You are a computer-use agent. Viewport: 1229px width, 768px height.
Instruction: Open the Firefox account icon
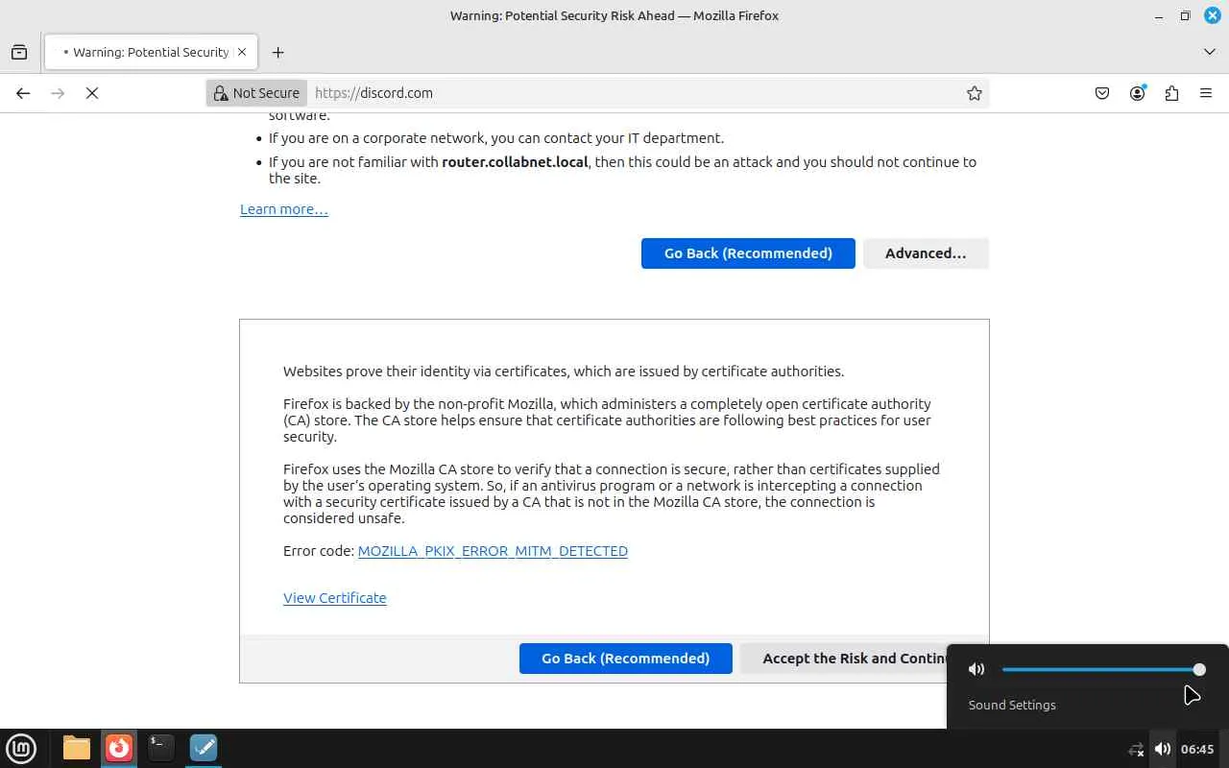click(x=1138, y=93)
